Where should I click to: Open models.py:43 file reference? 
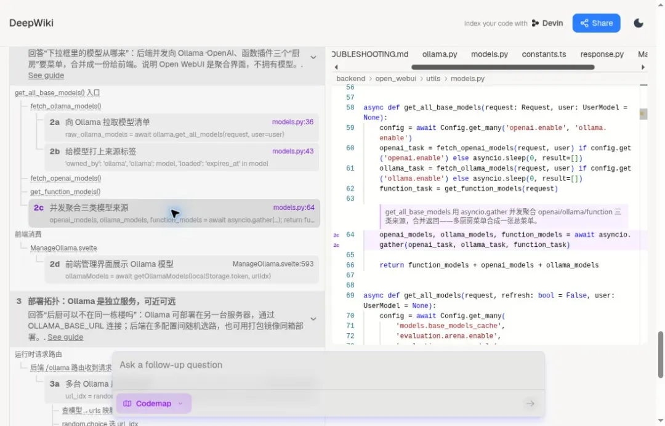pyautogui.click(x=292, y=151)
